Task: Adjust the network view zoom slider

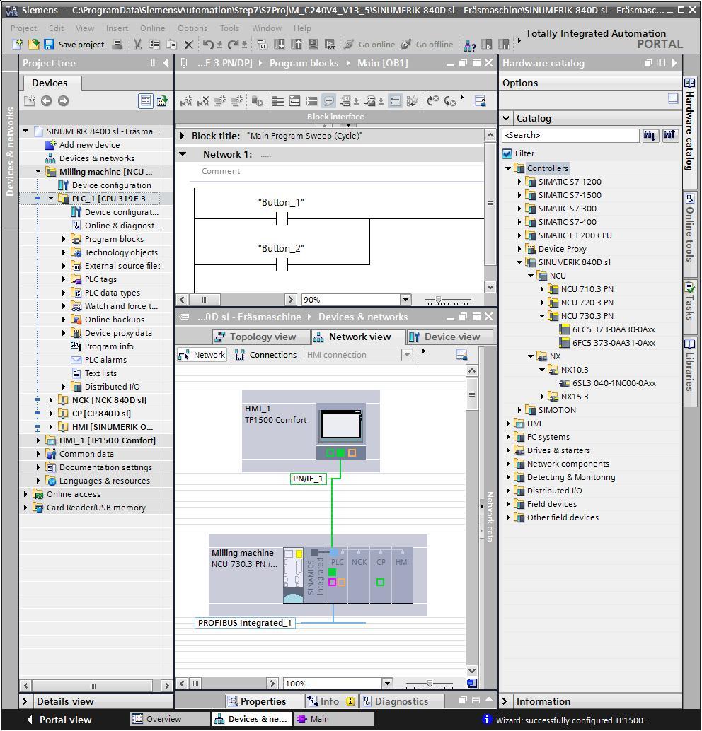Action: (x=430, y=684)
